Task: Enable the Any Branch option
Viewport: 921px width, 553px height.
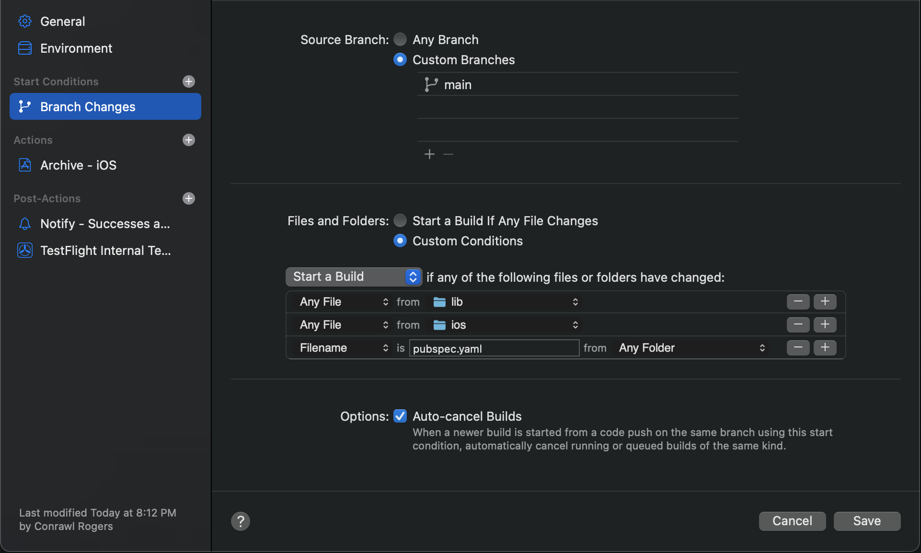Action: [x=400, y=39]
